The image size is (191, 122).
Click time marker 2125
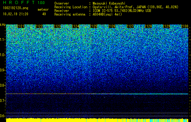tap(94, 26)
